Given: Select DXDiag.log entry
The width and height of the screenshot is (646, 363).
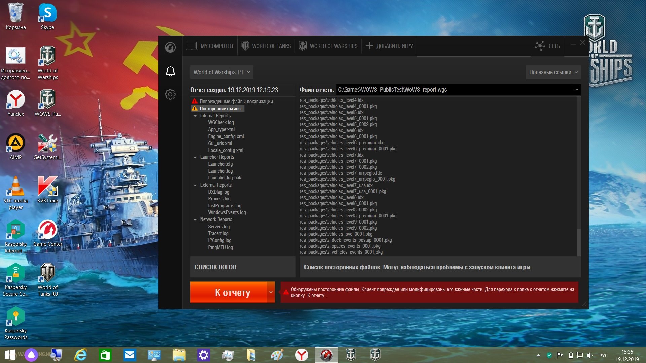Looking at the screenshot, I should (219, 192).
